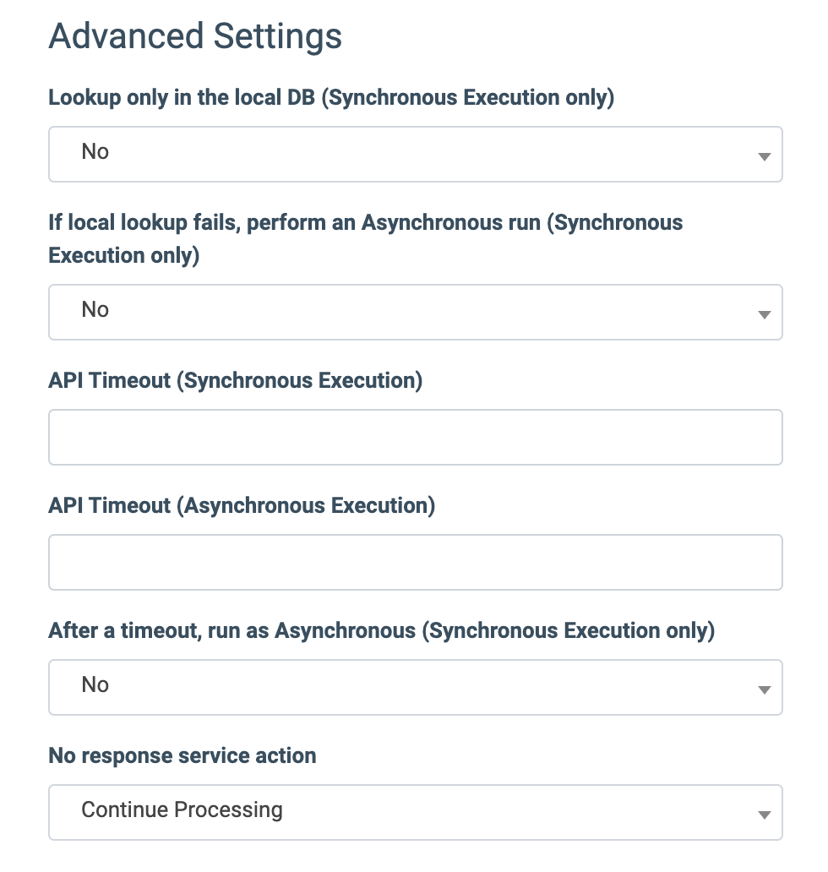Click the down-arrow icon of the after-timeout dropdown

tap(765, 690)
